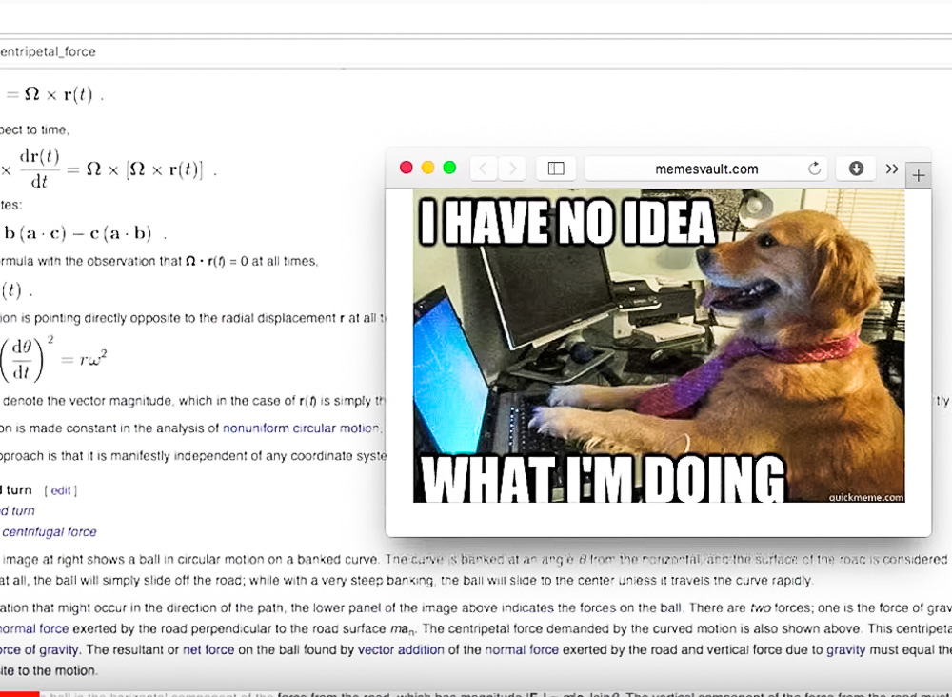Toggle the Safari sidebar button

[x=556, y=169]
